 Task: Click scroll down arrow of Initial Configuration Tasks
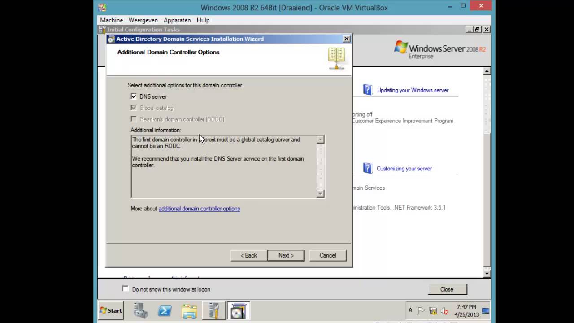click(487, 274)
